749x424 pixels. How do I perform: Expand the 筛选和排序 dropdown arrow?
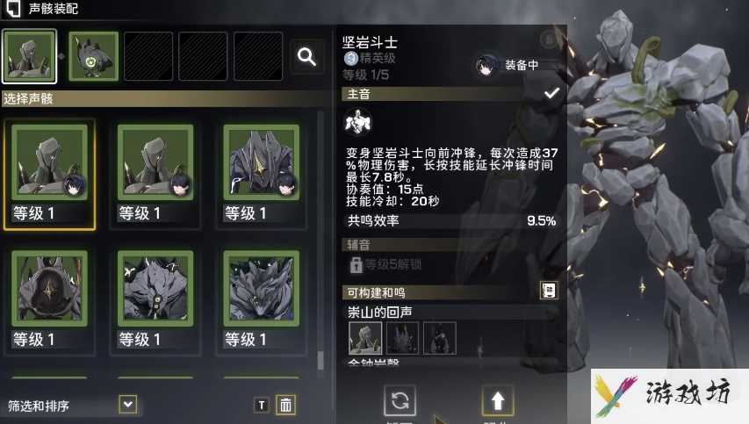point(127,405)
